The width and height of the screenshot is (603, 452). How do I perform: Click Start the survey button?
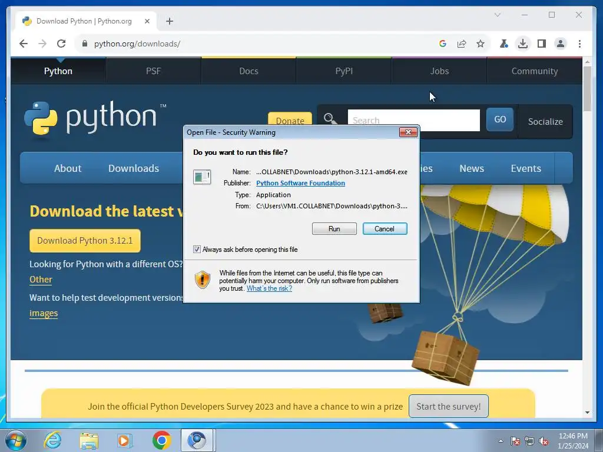448,406
